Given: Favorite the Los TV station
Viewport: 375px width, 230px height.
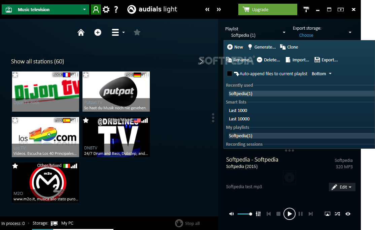Looking at the screenshot, I should coord(15,120).
